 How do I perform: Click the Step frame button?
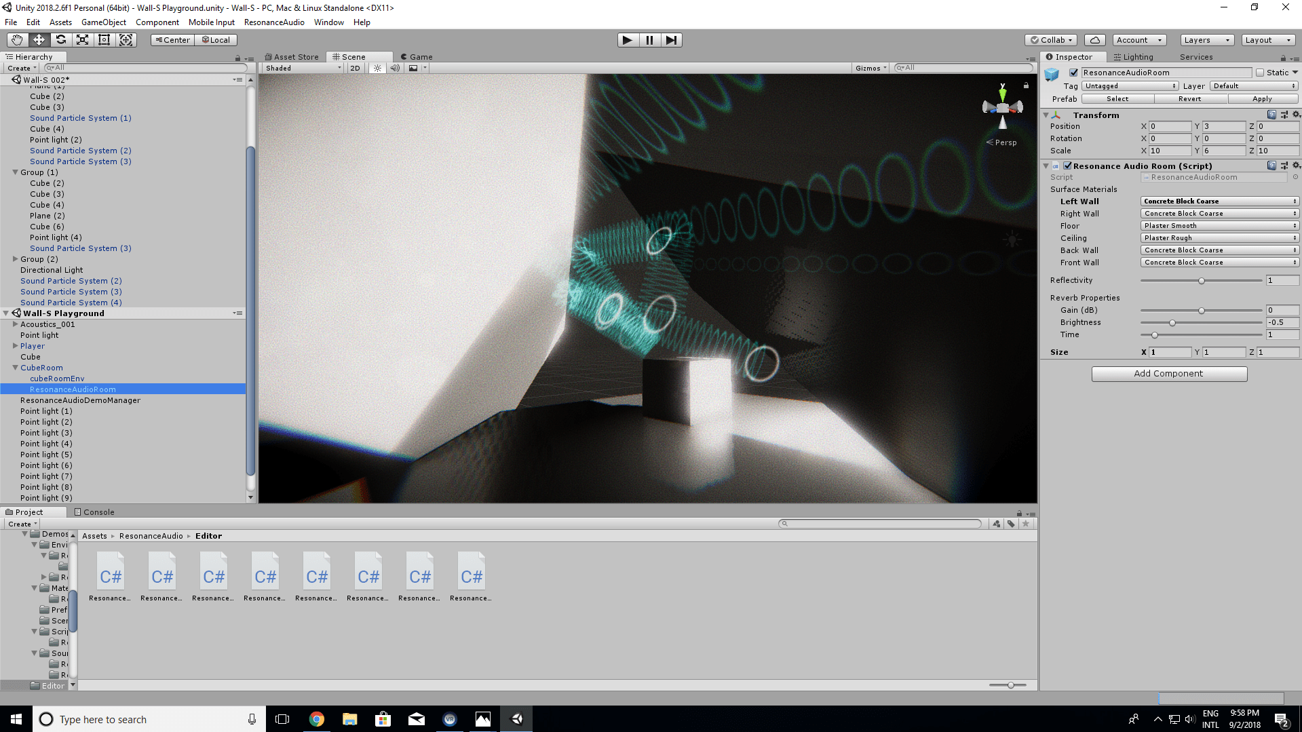coord(671,40)
